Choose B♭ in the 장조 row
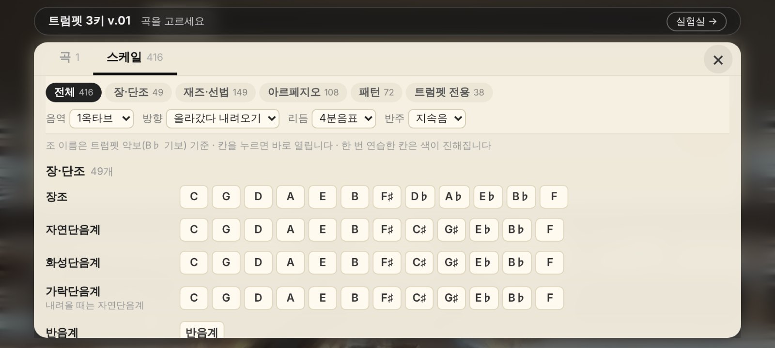 [x=521, y=197]
